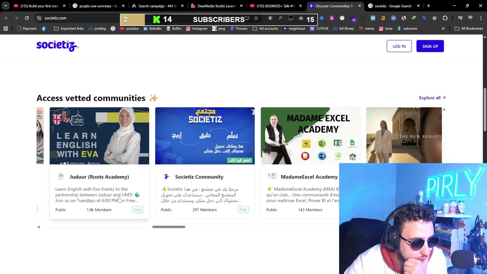Open the linkedin bookmark
The height and width of the screenshot is (274, 487).
pyautogui.click(x=152, y=29)
